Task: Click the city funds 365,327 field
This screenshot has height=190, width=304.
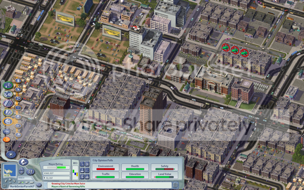Action: pos(56,173)
